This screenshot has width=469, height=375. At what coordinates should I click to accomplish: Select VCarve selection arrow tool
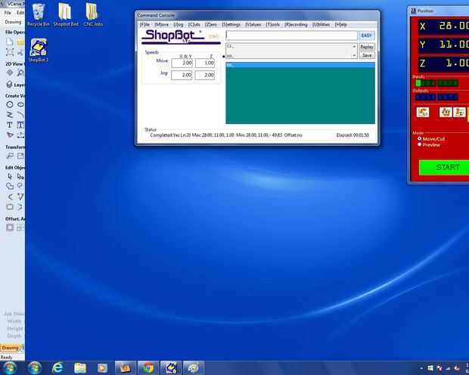[x=10, y=176]
